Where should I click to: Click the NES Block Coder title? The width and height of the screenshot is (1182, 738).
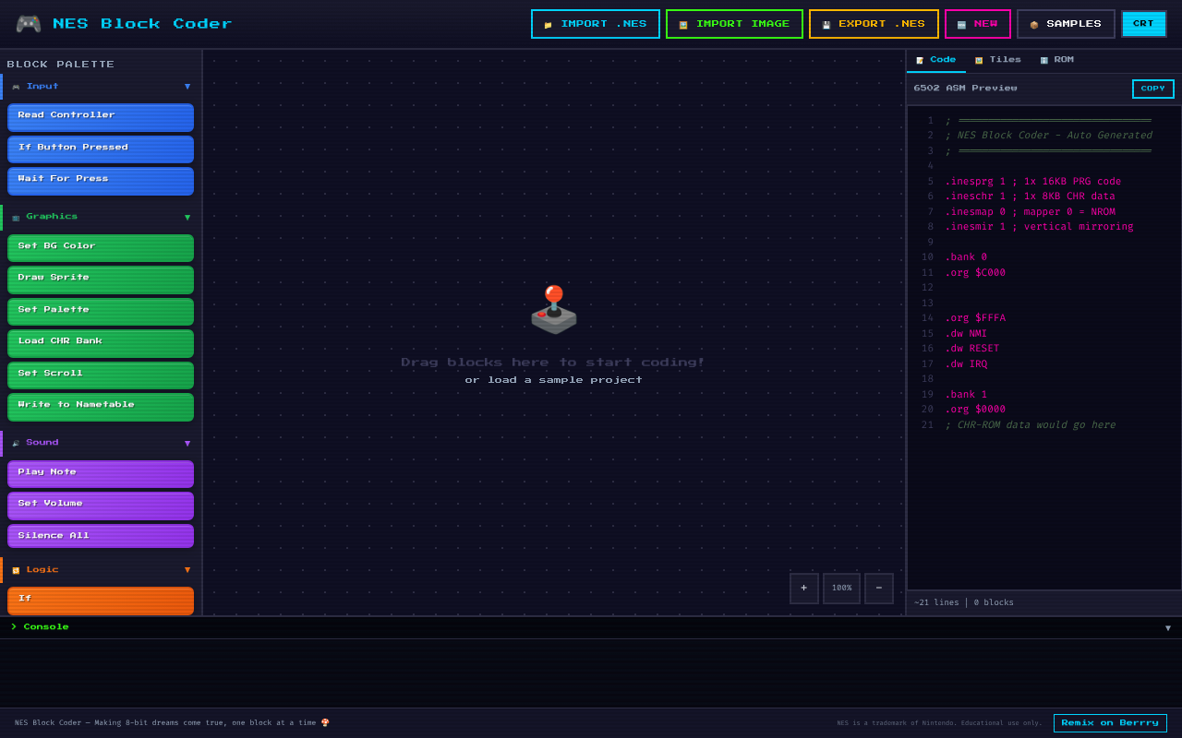(x=142, y=24)
